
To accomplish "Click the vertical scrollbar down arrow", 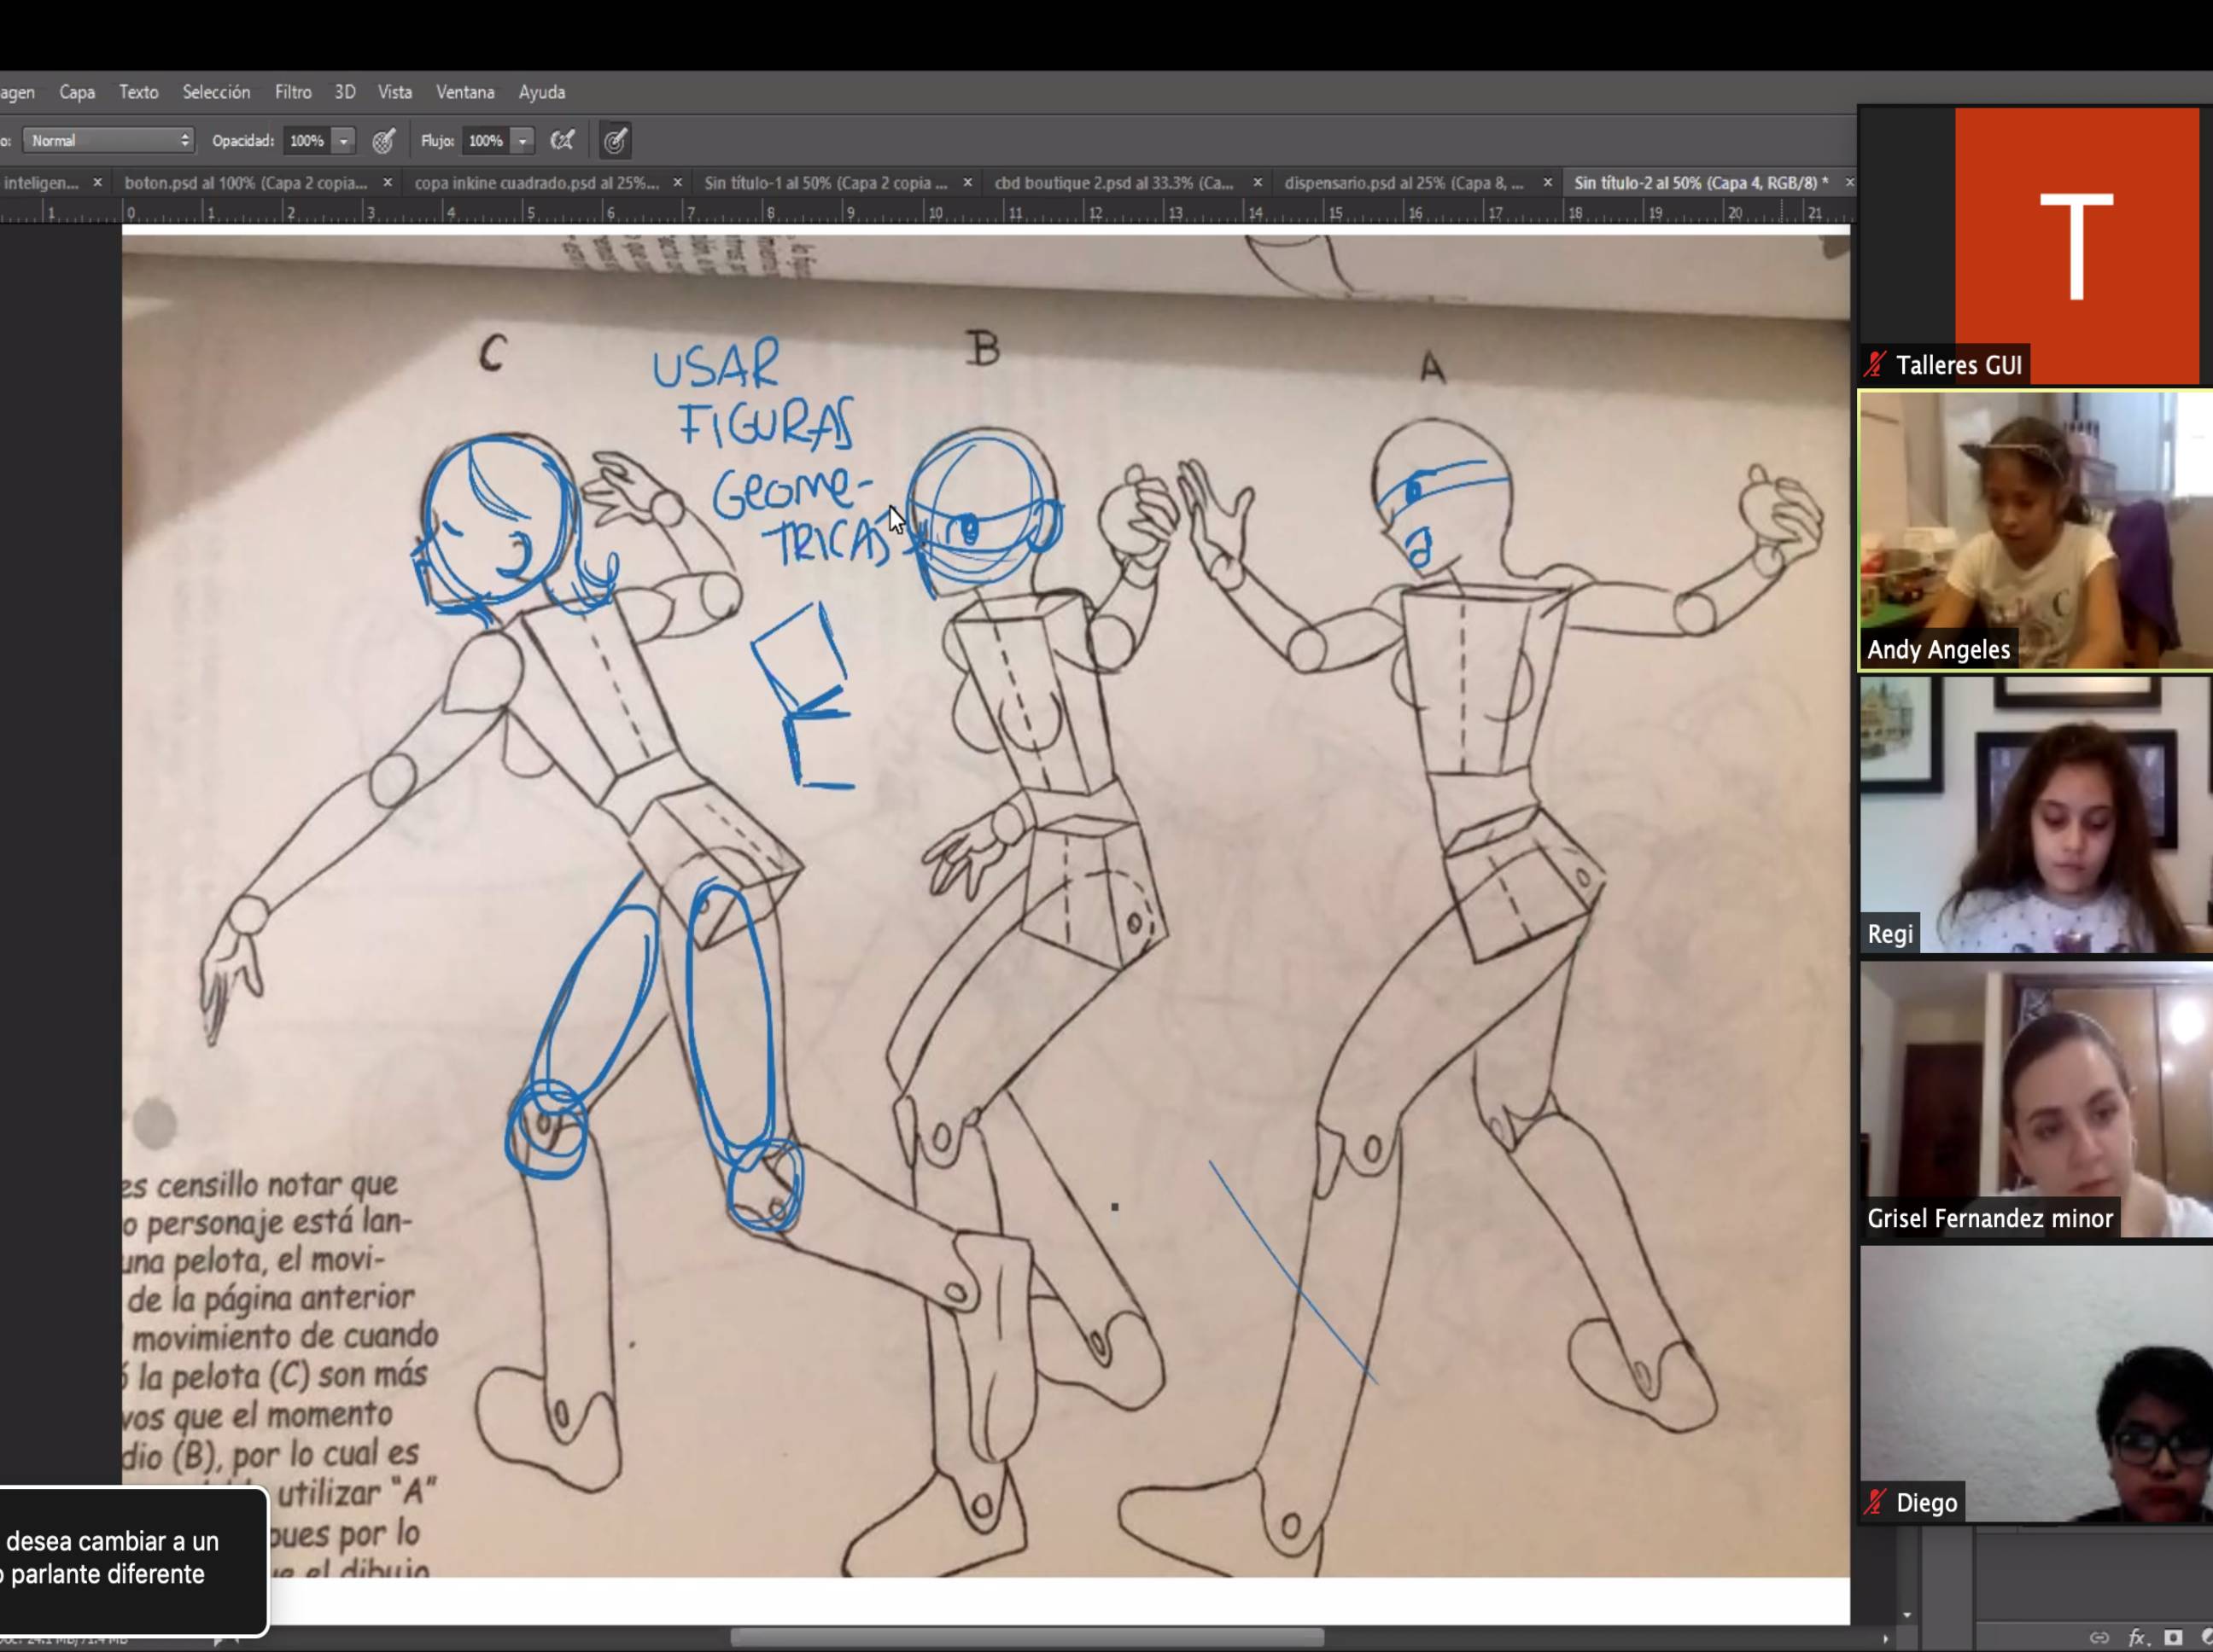I will (1906, 1615).
